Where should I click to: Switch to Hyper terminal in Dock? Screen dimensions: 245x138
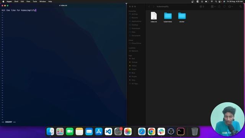pos(181,131)
